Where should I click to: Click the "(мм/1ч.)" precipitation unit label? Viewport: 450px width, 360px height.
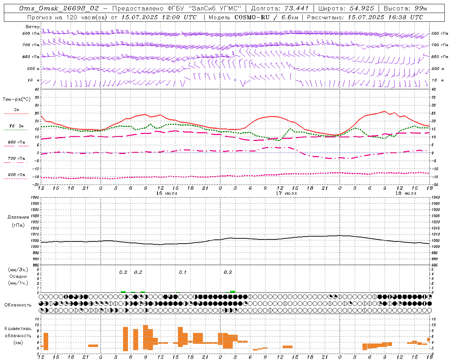coord(18,283)
